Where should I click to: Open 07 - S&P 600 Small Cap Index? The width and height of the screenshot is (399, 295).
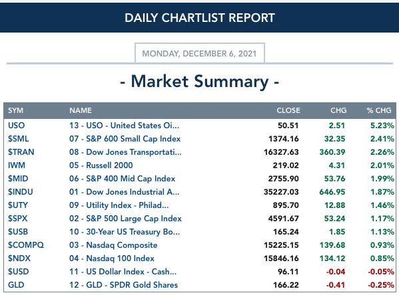point(125,139)
